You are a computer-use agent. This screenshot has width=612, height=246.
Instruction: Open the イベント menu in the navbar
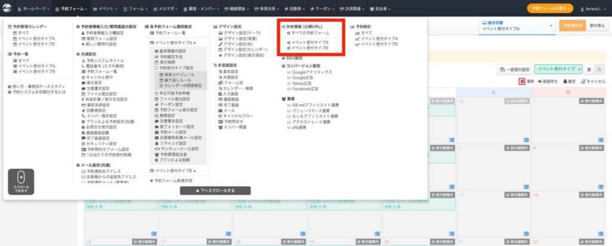pyautogui.click(x=108, y=9)
